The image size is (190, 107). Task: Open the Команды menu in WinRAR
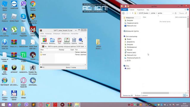pos(48,34)
